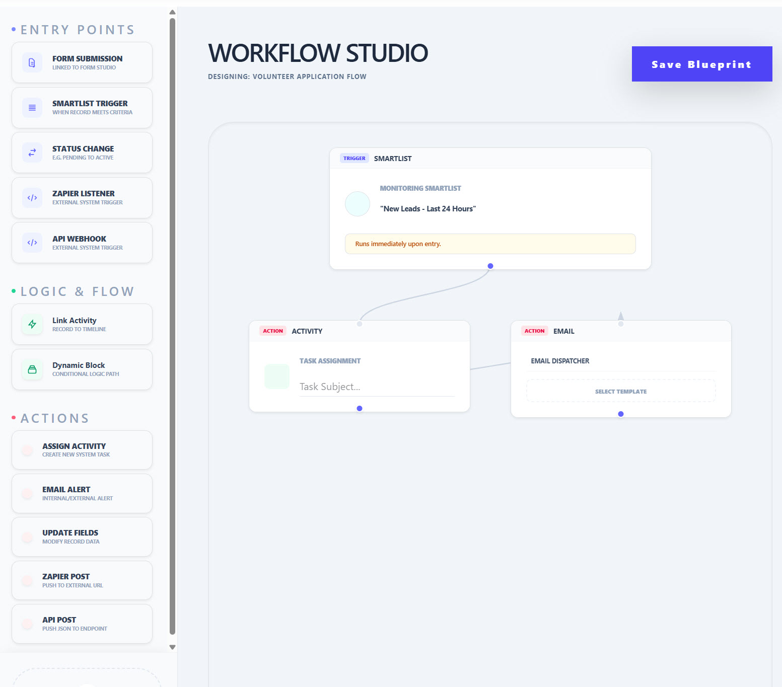
Task: Expand the Update Fields action option
Action: point(82,537)
